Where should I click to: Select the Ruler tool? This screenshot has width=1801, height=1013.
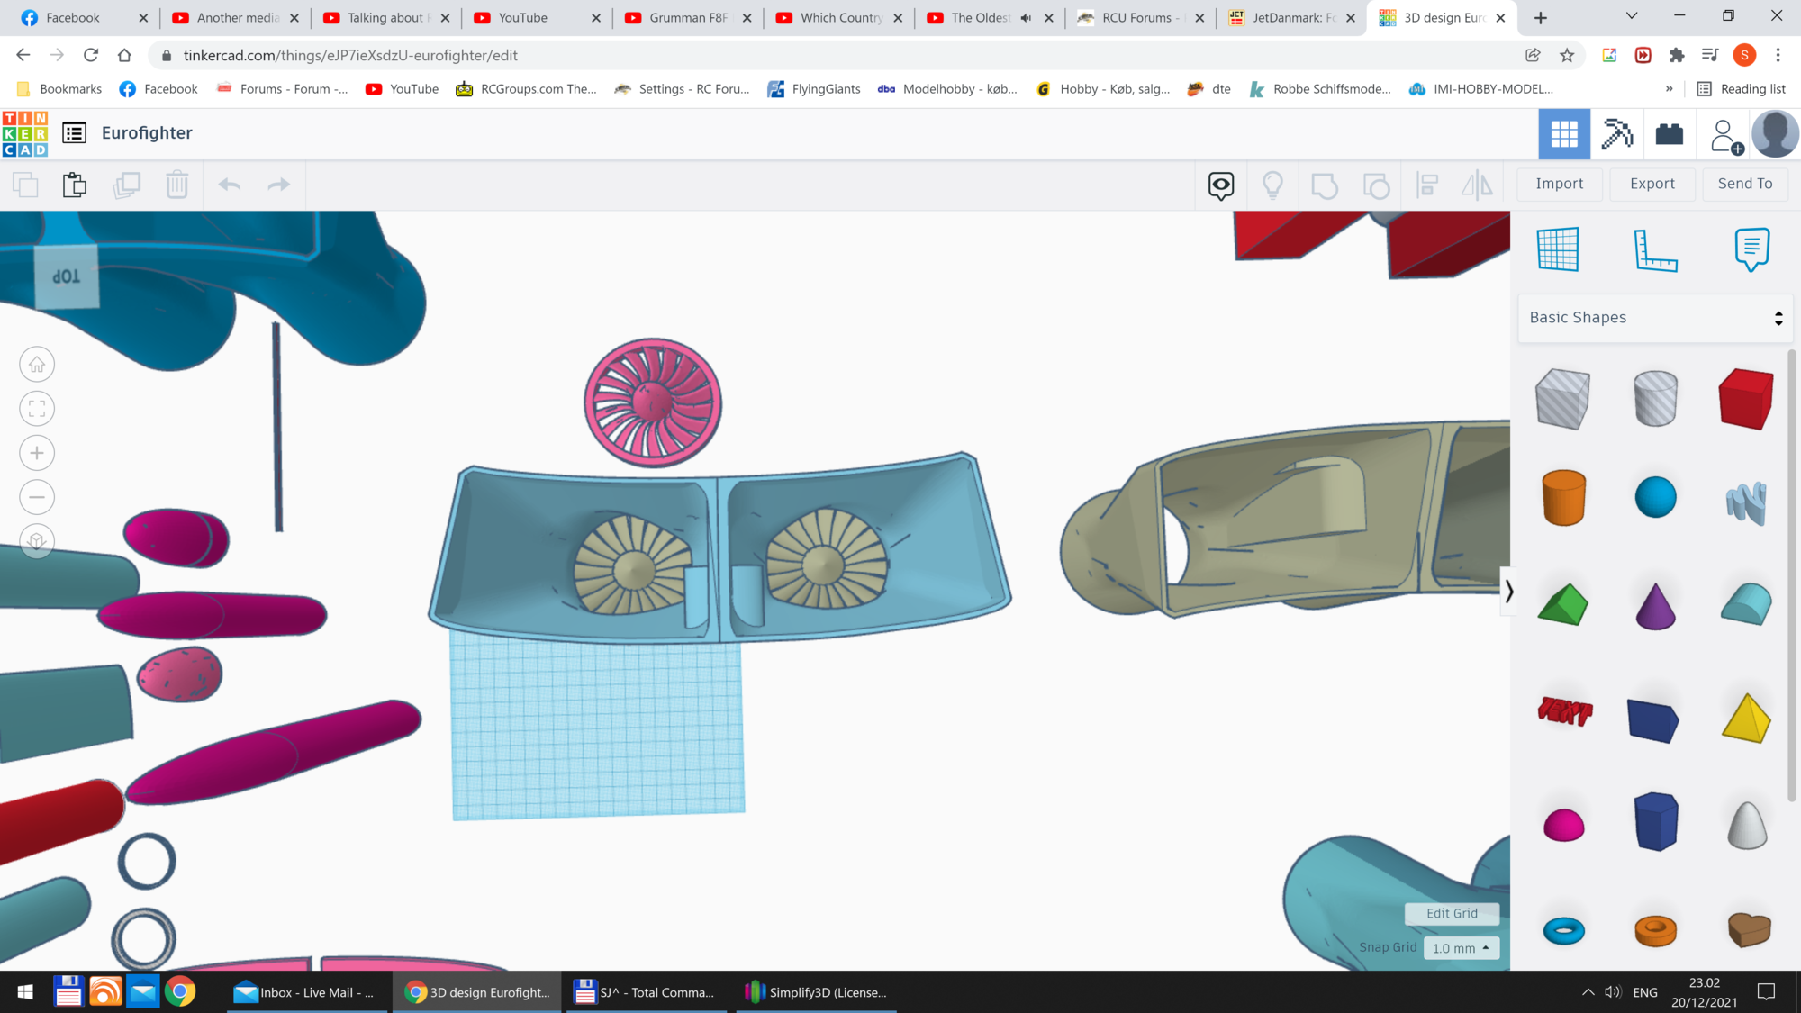[1655, 249]
